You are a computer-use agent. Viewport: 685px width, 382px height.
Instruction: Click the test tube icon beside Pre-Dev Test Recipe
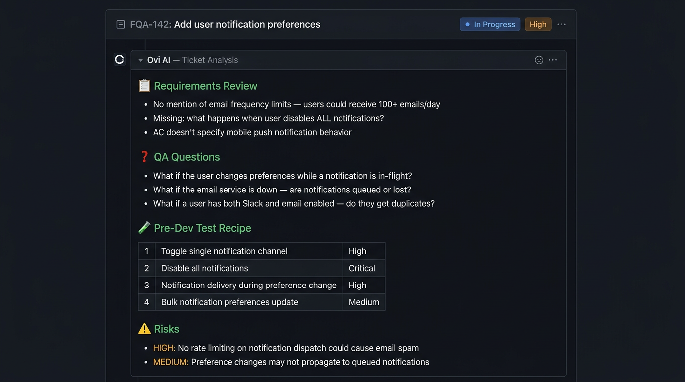144,228
